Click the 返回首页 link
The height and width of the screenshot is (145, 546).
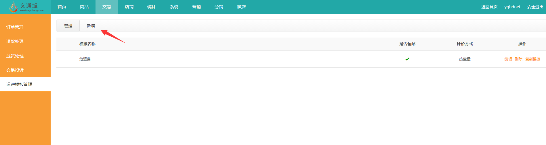tap(489, 7)
